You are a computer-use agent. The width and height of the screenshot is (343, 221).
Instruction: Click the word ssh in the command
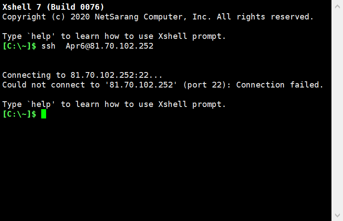click(x=48, y=46)
